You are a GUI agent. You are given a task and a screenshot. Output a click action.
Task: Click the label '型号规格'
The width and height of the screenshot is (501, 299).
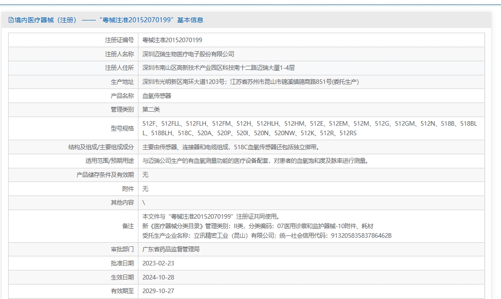point(123,128)
